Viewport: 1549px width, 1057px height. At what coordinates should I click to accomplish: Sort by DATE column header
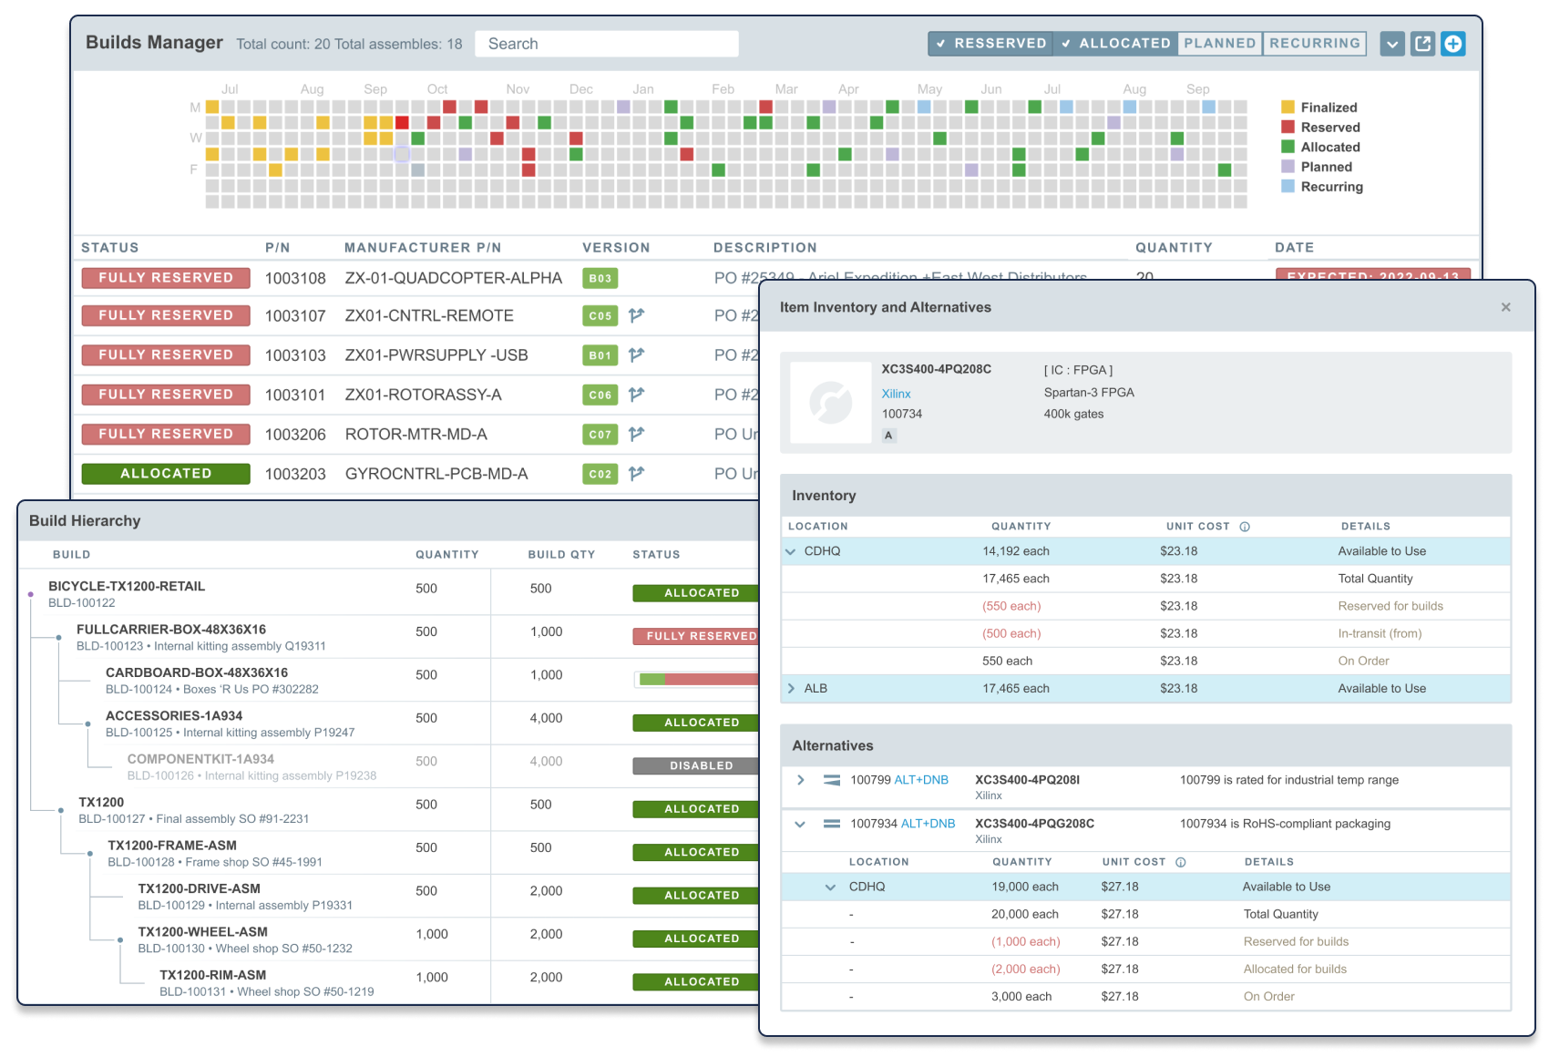1294,248
